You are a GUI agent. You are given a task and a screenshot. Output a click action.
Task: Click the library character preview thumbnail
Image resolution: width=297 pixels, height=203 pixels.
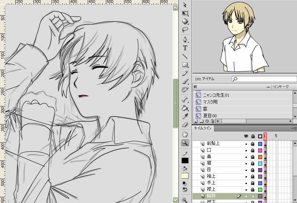point(244,37)
